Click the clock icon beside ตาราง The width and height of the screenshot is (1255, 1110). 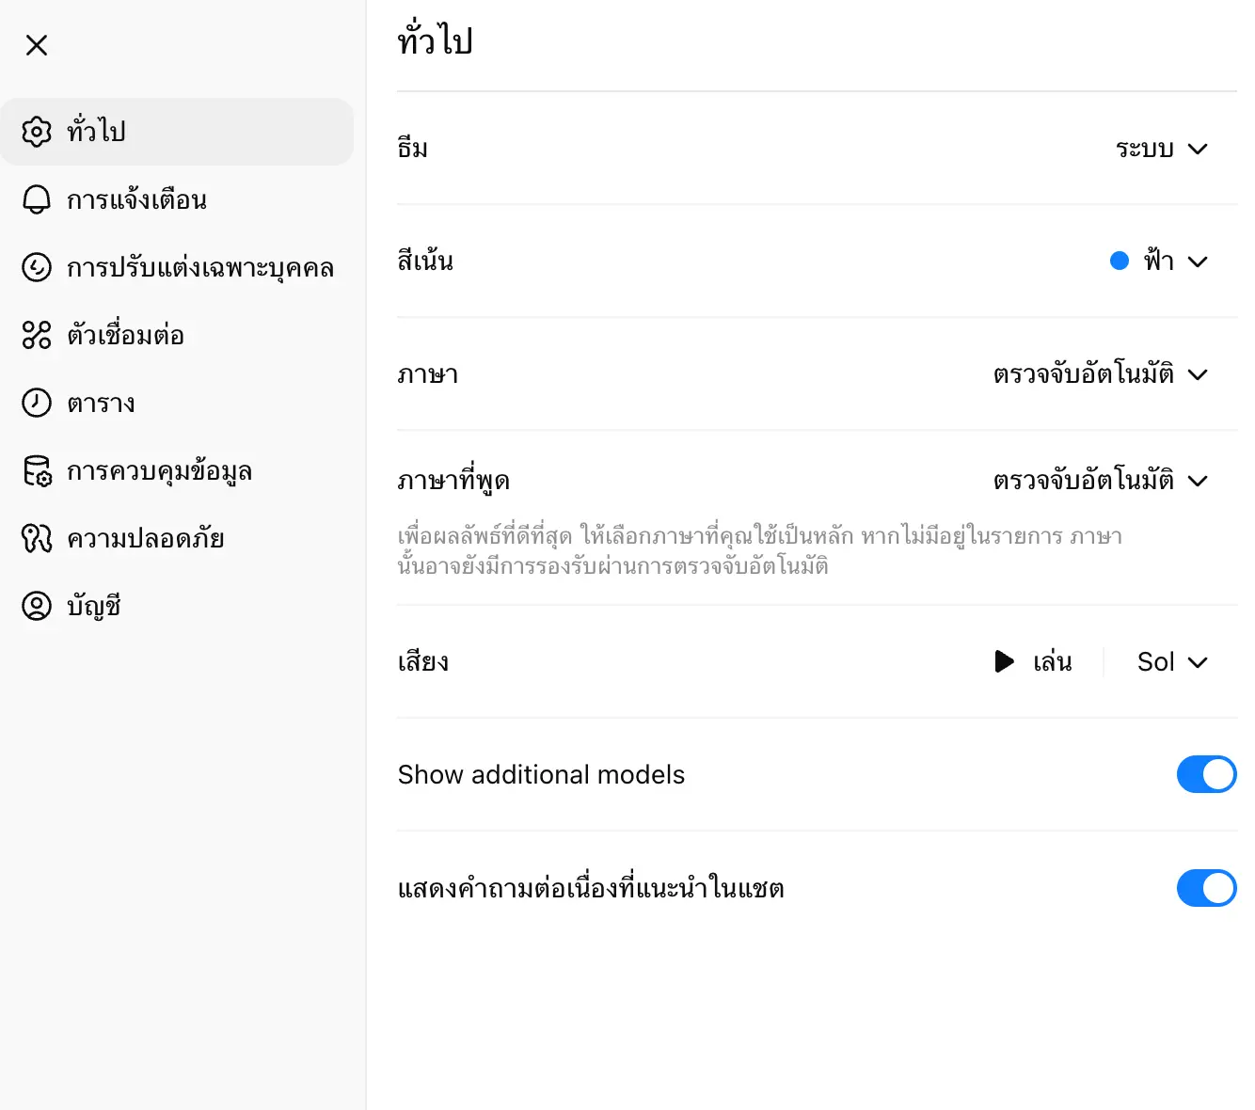click(37, 403)
